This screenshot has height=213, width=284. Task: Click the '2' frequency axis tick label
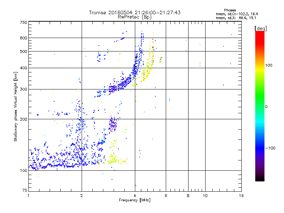click(x=82, y=196)
